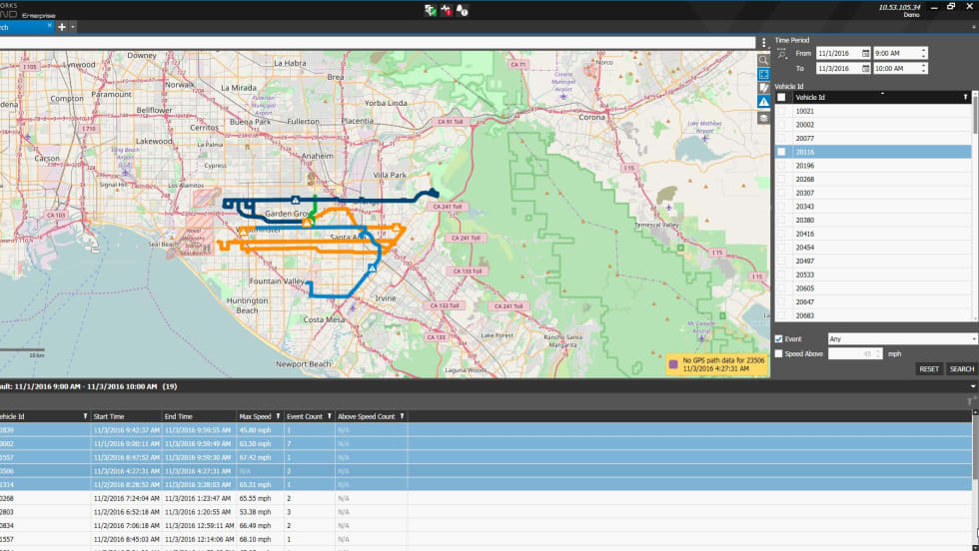Collapse the results panel with arrow

970,385
